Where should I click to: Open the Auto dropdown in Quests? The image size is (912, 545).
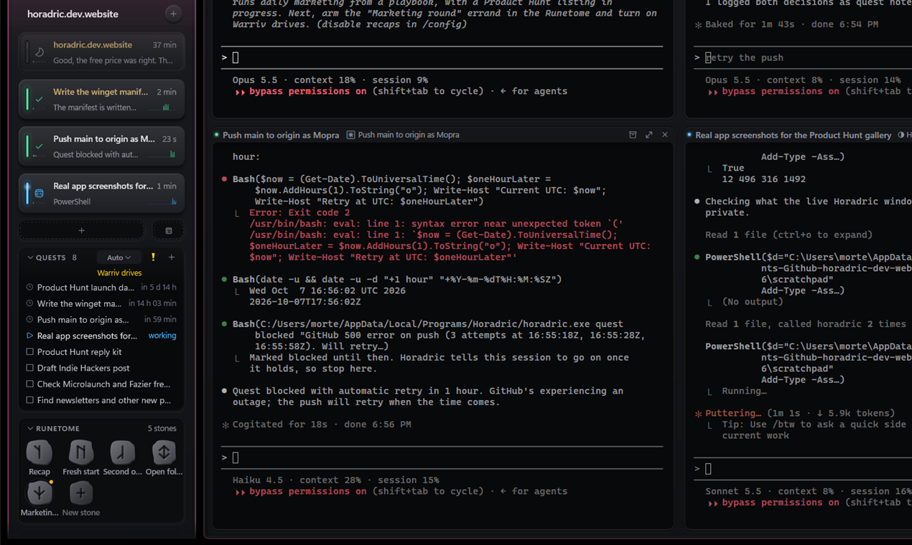click(118, 257)
